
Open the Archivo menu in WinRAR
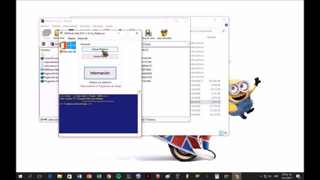[44, 26]
